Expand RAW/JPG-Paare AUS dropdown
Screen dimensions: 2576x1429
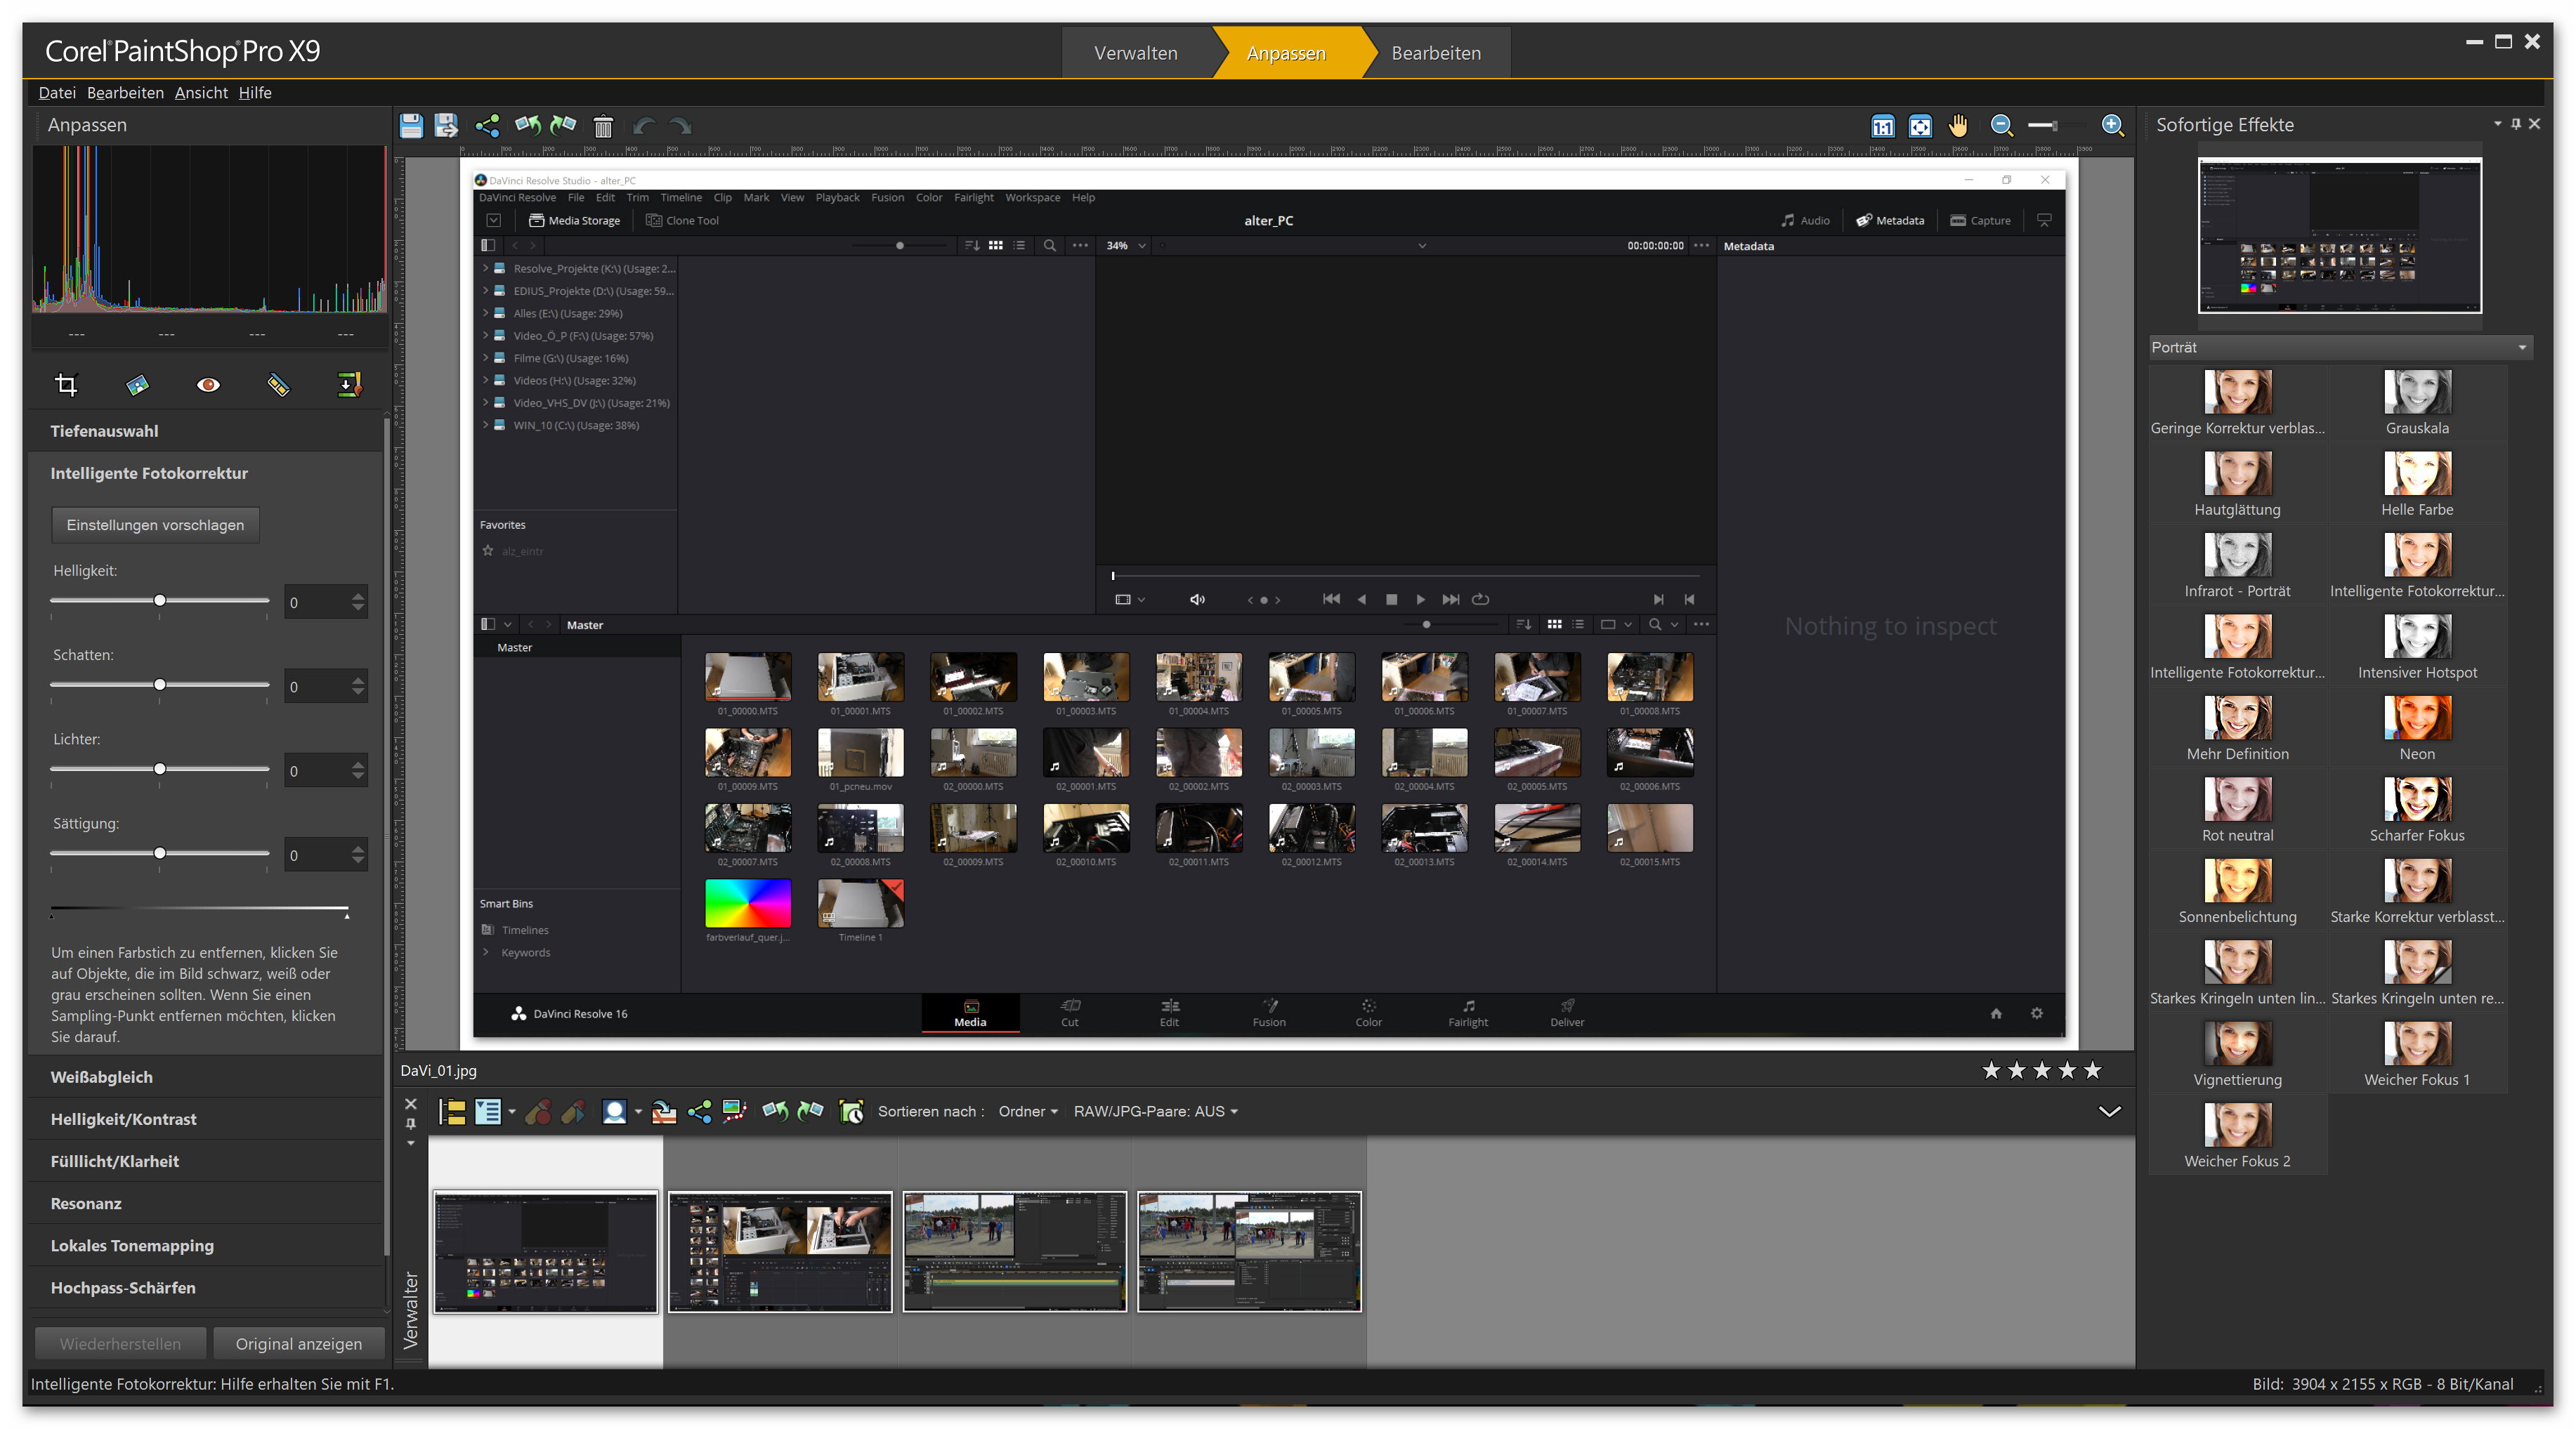coord(1155,1111)
